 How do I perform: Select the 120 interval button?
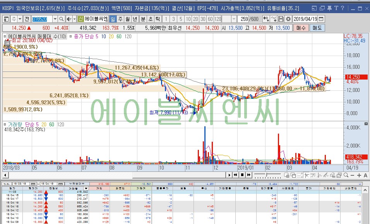(x=218, y=19)
